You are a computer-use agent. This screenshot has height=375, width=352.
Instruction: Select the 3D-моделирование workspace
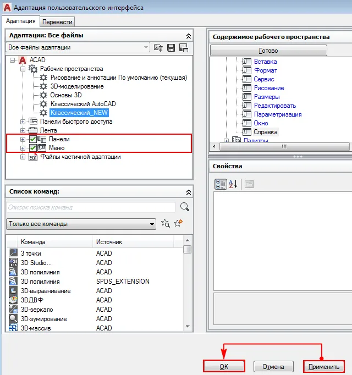click(77, 86)
